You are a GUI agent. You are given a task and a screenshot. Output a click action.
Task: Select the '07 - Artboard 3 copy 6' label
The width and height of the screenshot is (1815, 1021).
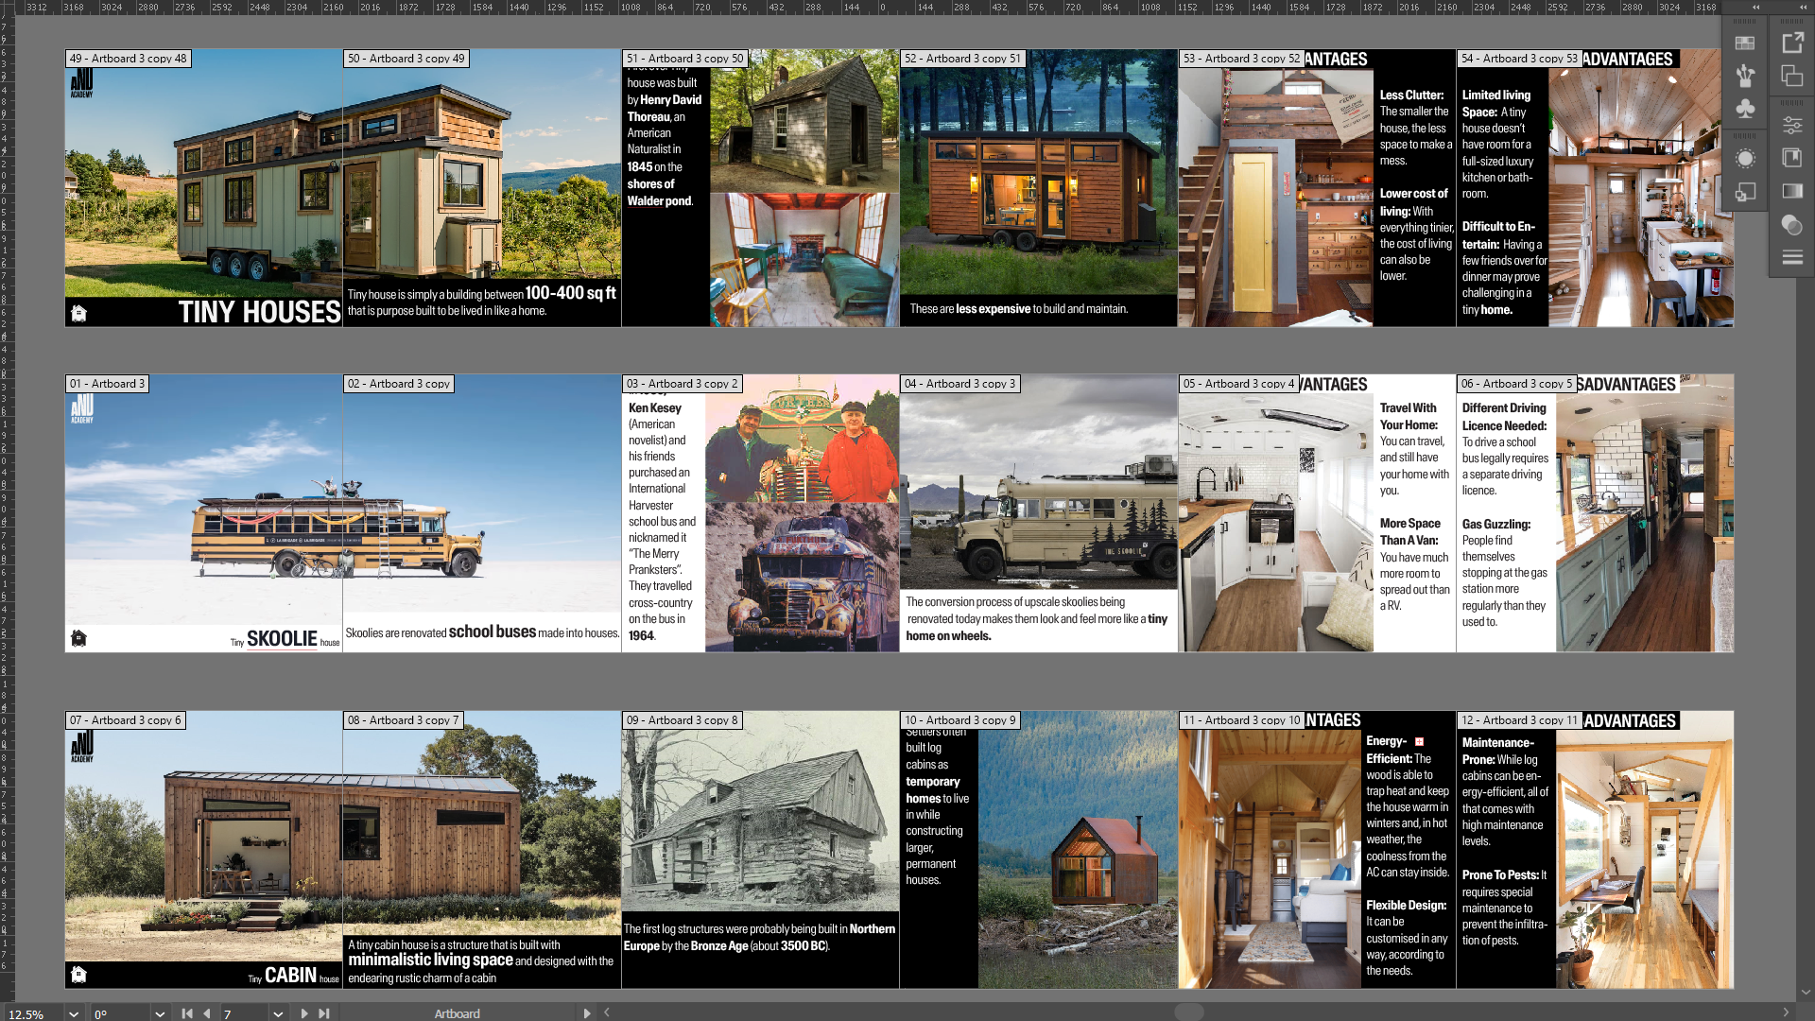click(126, 720)
